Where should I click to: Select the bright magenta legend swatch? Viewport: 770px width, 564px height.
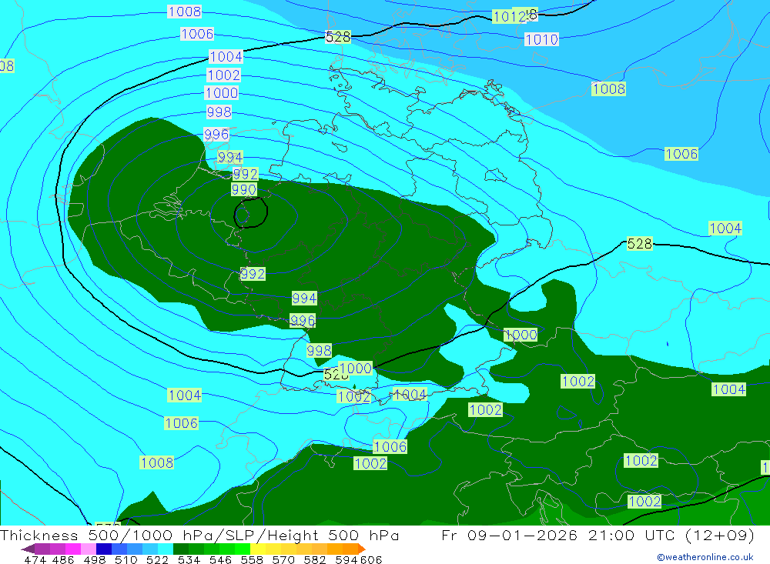coord(73,549)
